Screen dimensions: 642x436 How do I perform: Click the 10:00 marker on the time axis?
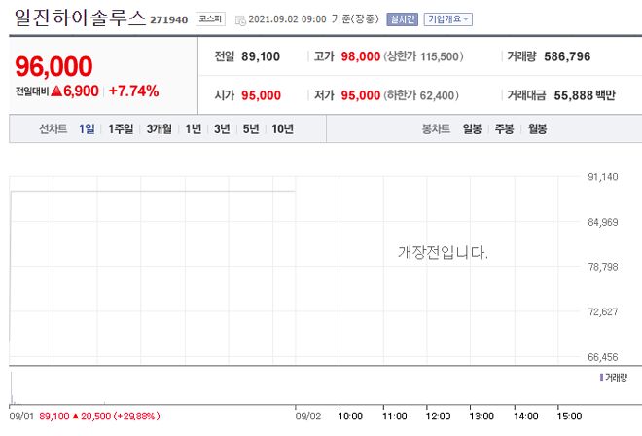point(349,416)
